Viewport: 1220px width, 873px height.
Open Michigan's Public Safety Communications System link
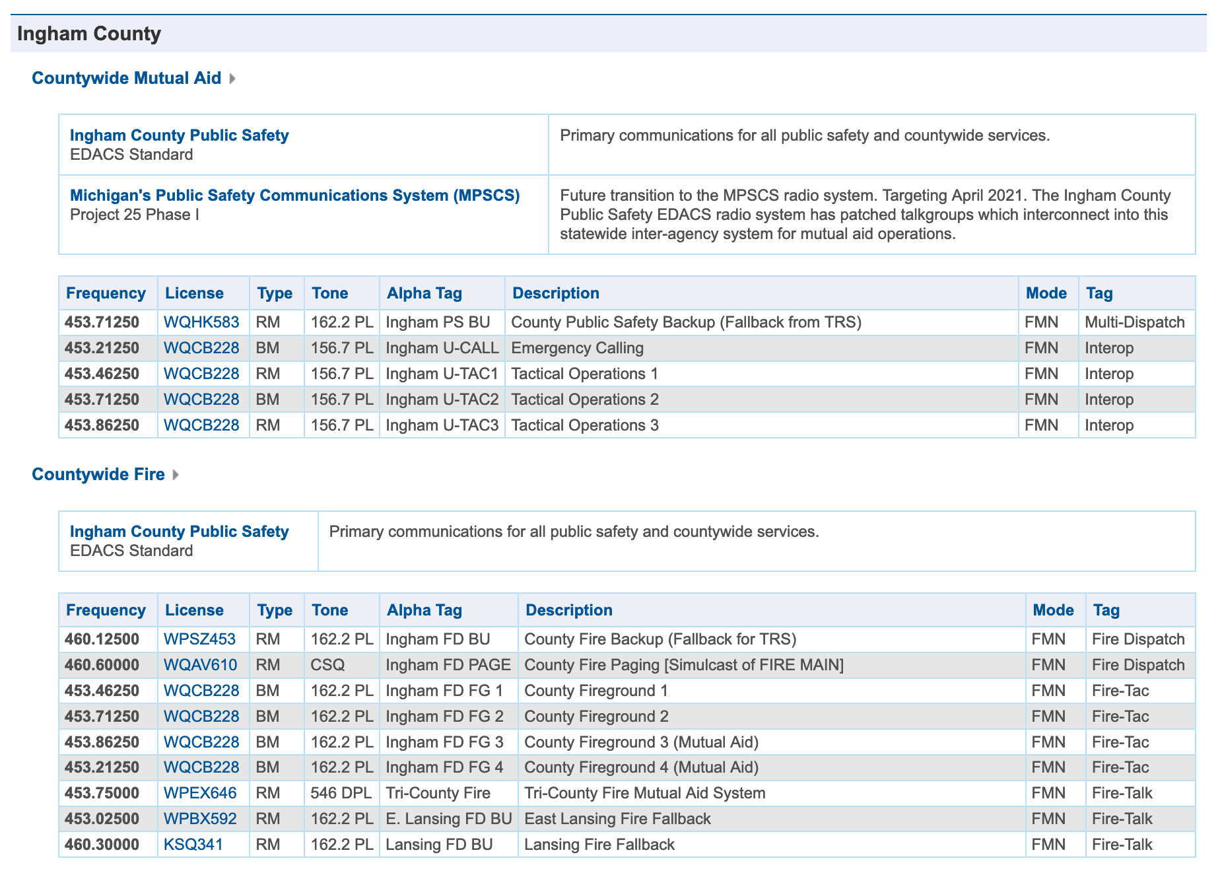tap(294, 195)
